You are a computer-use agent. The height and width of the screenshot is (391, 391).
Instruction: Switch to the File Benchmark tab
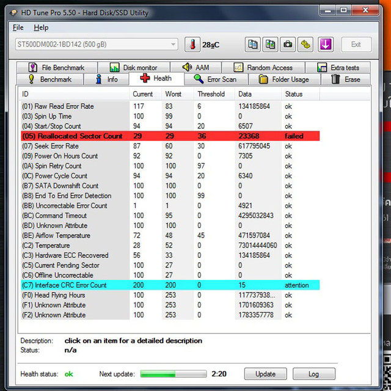(x=57, y=68)
